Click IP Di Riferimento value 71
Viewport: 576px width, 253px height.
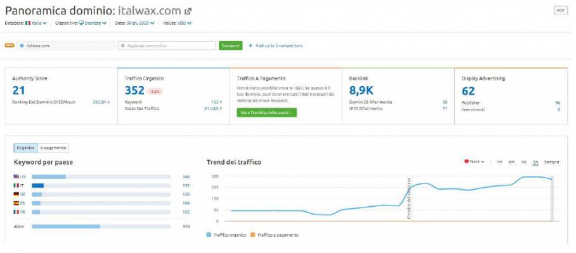click(445, 109)
